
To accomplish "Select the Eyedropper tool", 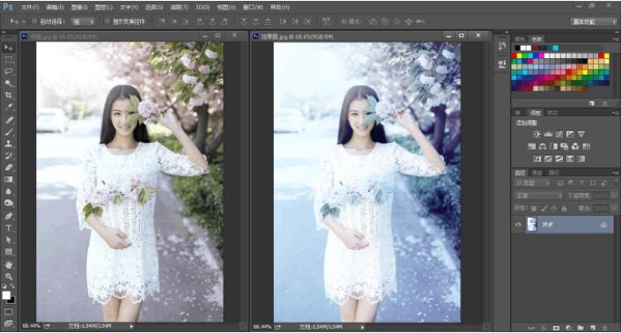I will tap(8, 107).
